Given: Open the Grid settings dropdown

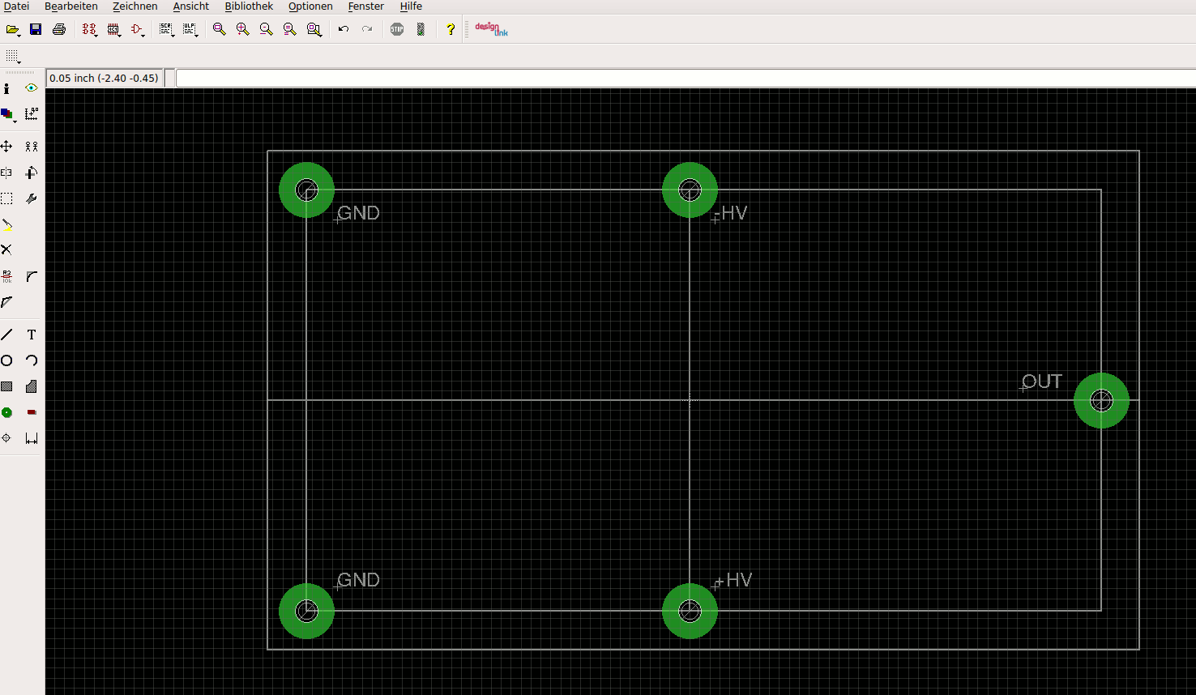Looking at the screenshot, I should (13, 56).
